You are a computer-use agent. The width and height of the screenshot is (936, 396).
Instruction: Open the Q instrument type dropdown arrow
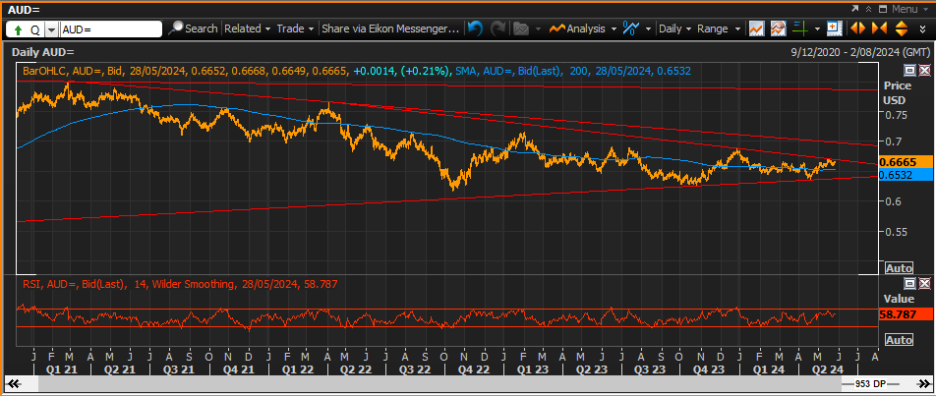pos(51,29)
